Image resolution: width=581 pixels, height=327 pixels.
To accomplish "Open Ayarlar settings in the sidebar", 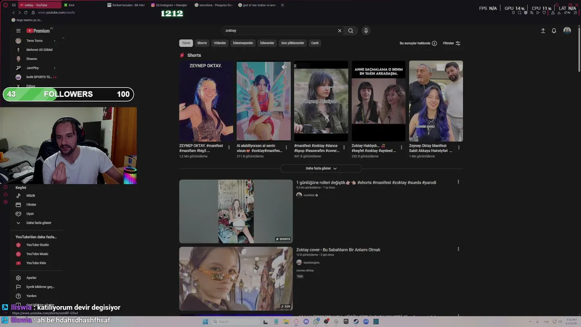I will (31, 278).
